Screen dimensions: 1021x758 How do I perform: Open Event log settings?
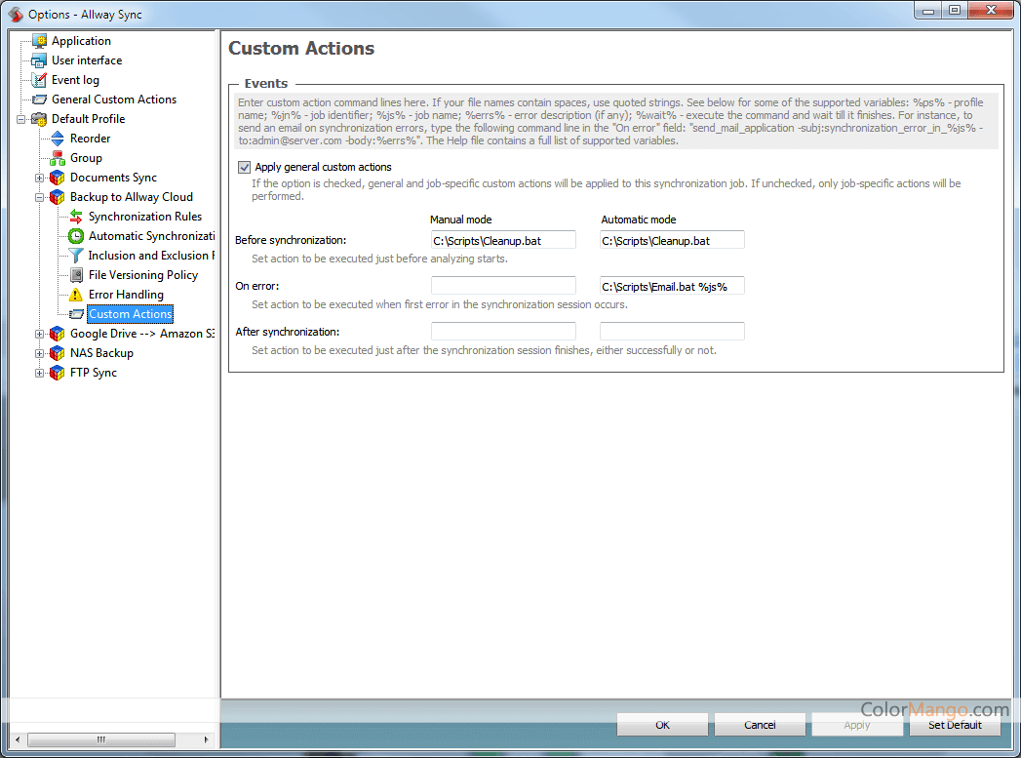(75, 80)
